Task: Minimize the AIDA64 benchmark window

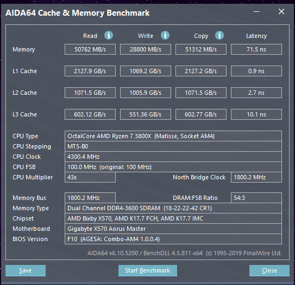Action: [x=256, y=11]
